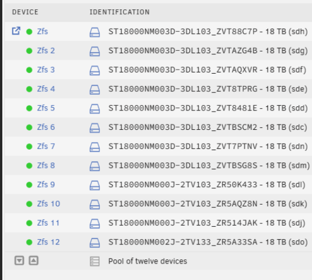The width and height of the screenshot is (312, 280).
Task: Select text ST18000NM002J-2TV133_ZR5A33SA - 18 TB (sdo)
Action: pos(208,243)
